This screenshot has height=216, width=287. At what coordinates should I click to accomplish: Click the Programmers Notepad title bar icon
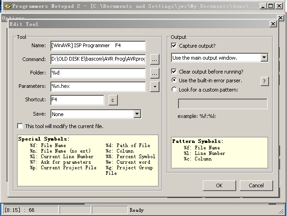[7, 6]
